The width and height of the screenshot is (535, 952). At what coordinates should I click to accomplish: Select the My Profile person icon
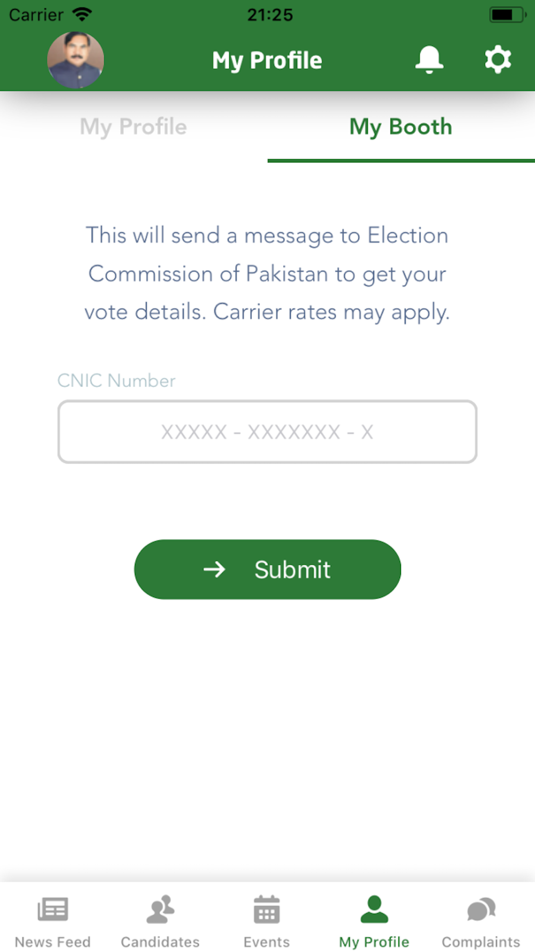tap(374, 909)
